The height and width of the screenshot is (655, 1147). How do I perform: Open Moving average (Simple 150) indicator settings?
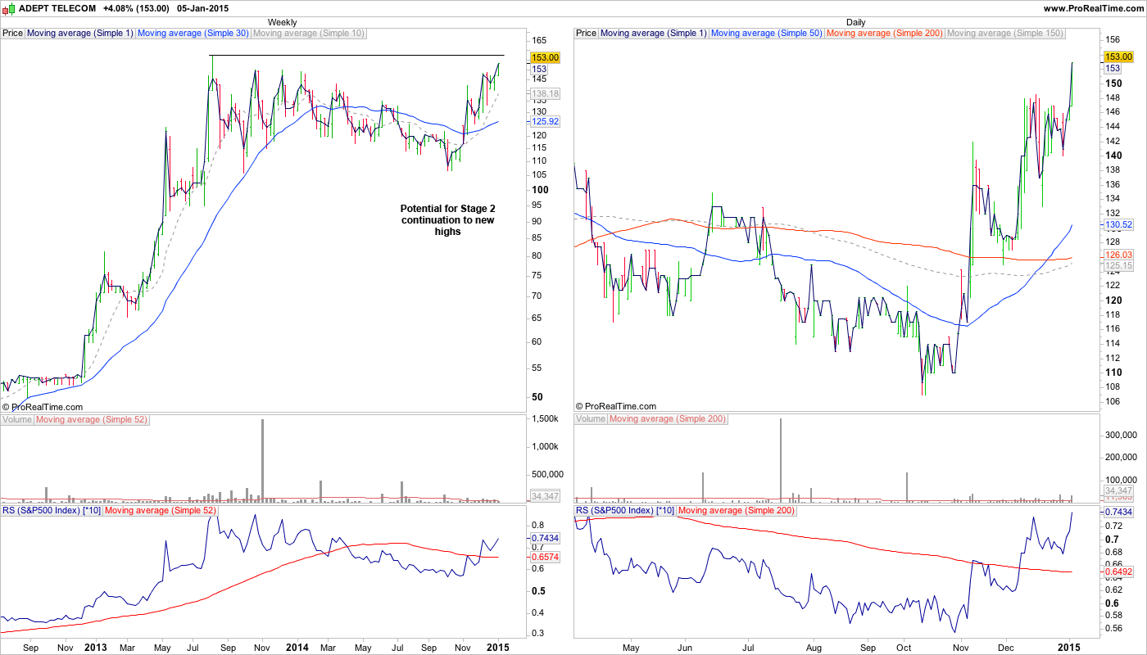point(1005,34)
